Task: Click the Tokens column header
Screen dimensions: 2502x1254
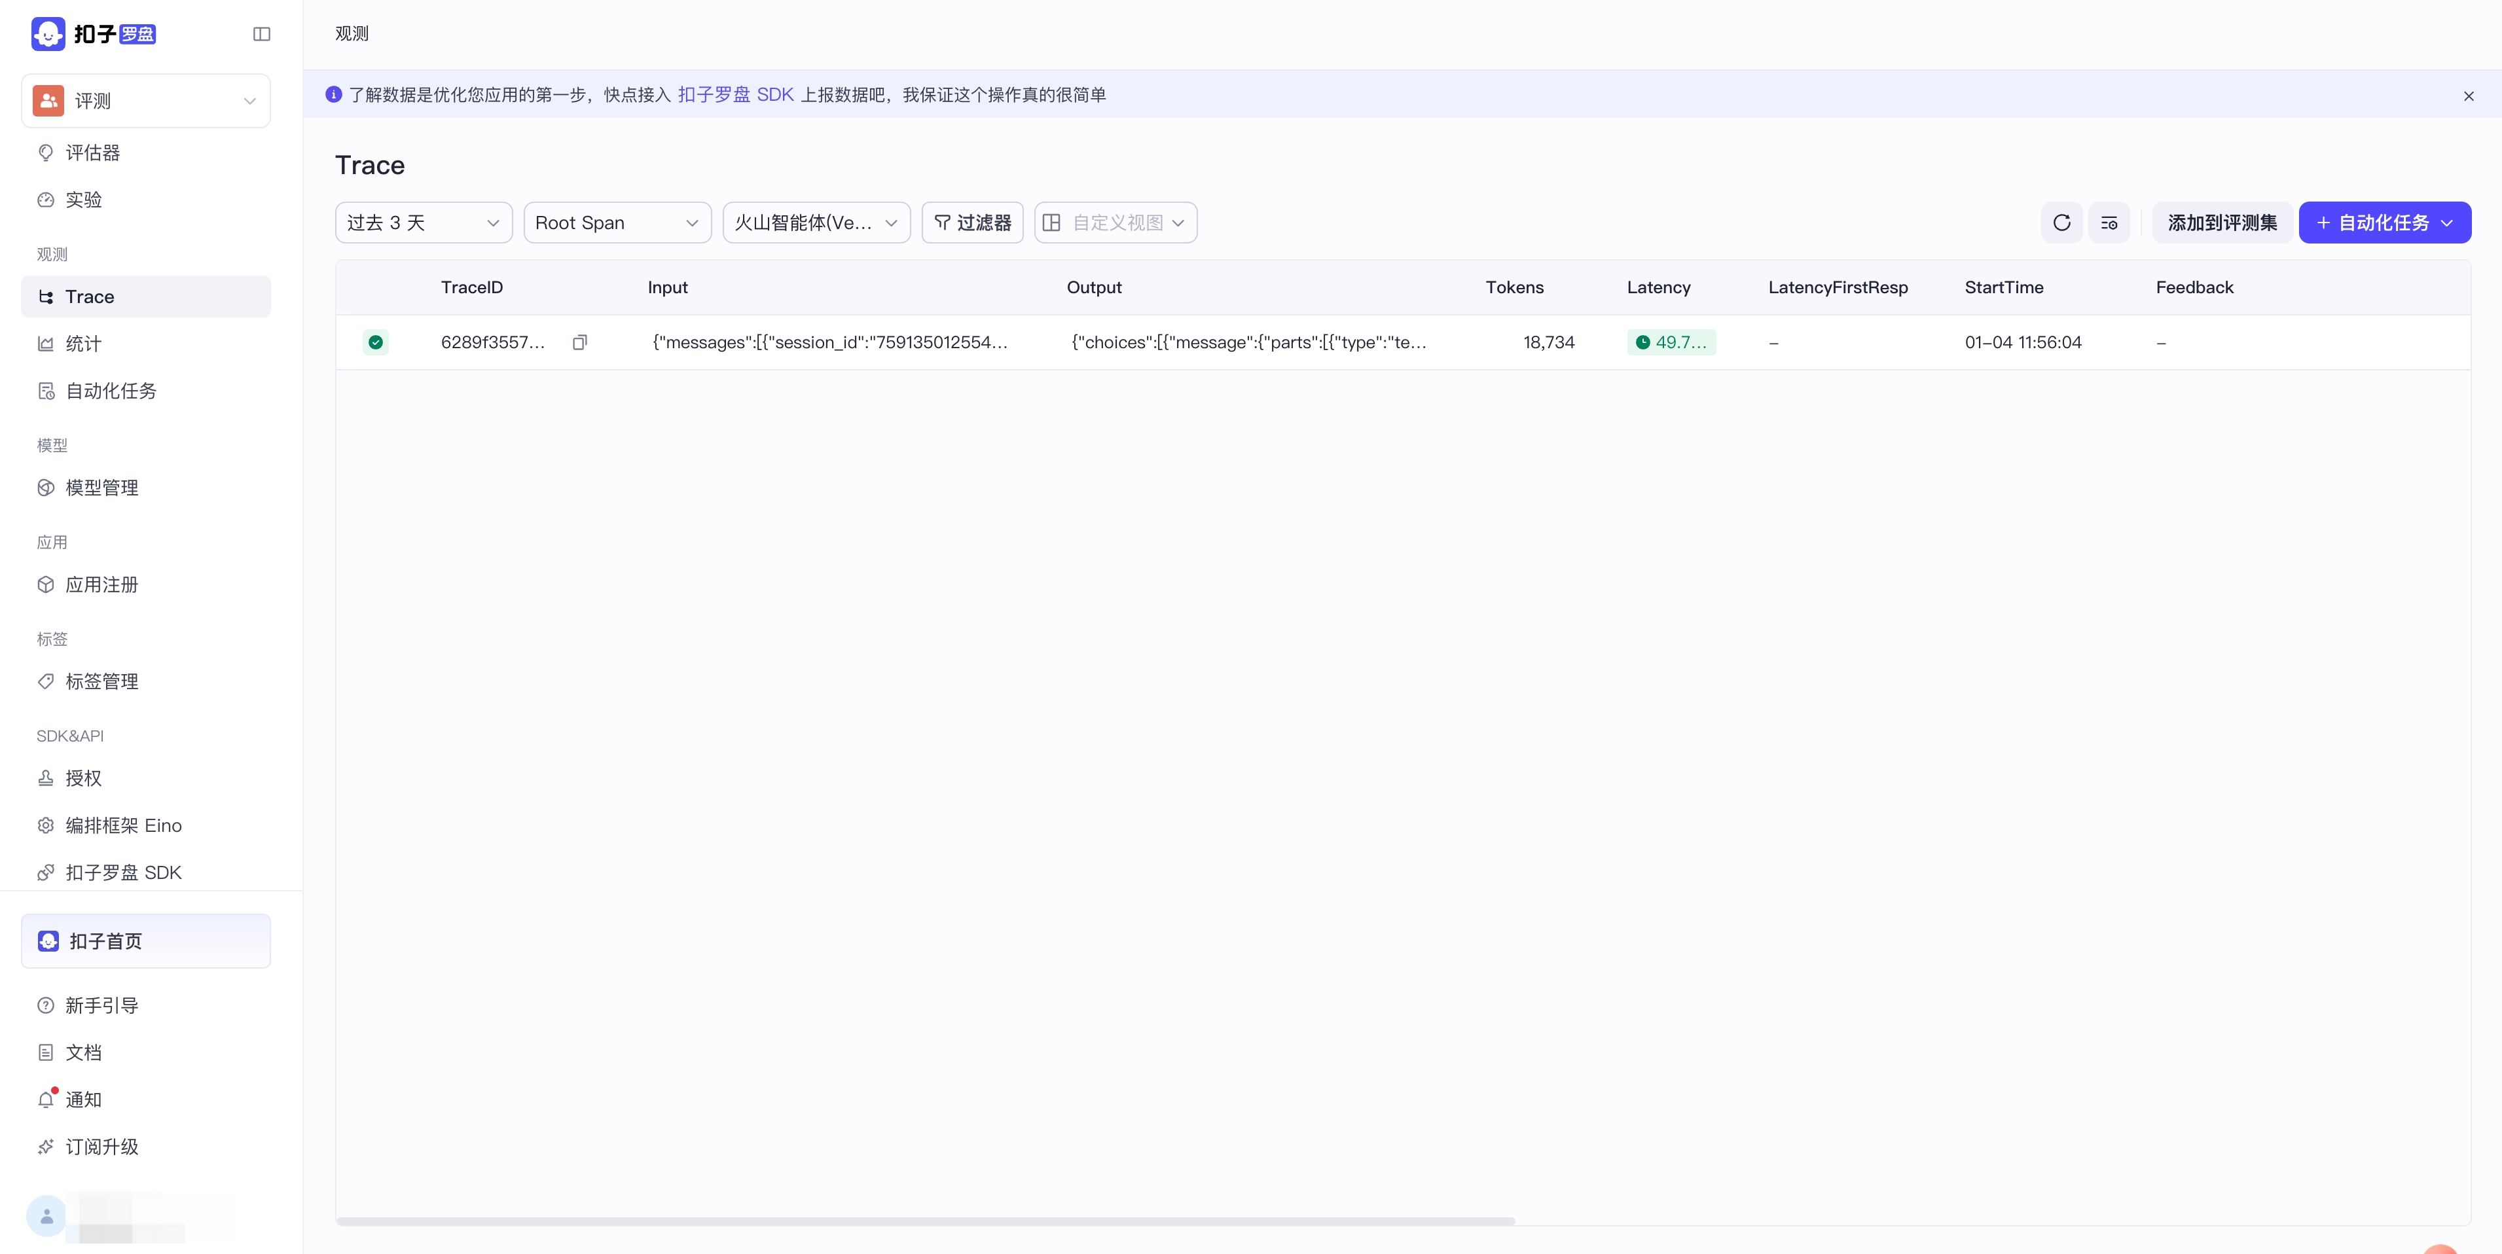Action: 1514,287
